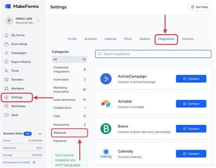Click the Form Portal sidebar icon
216x168 pixels.
click(6, 44)
